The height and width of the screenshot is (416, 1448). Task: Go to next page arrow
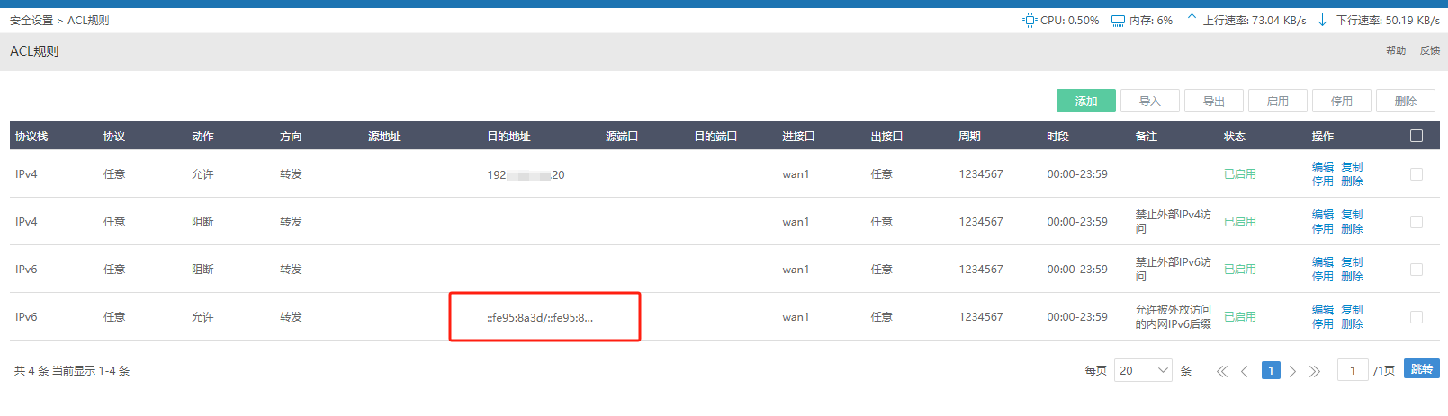(1293, 371)
